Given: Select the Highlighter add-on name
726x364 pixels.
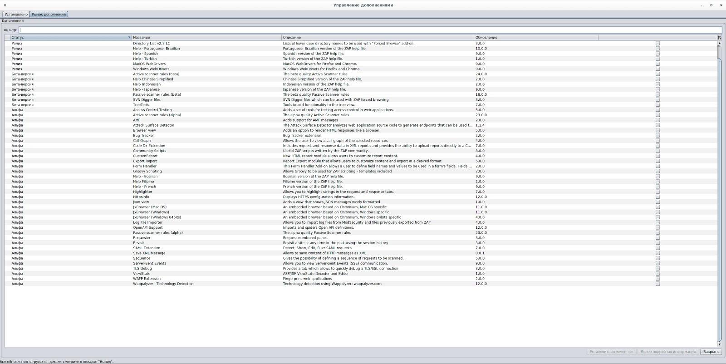Looking at the screenshot, I should pos(142,192).
